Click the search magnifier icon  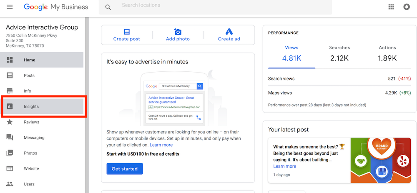(108, 7)
